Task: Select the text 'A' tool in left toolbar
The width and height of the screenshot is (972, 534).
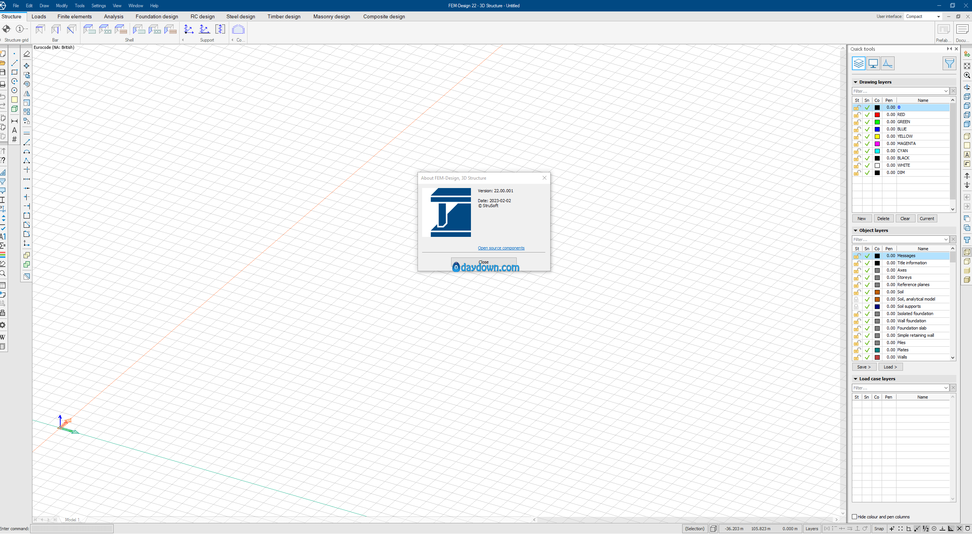Action: click(x=14, y=130)
